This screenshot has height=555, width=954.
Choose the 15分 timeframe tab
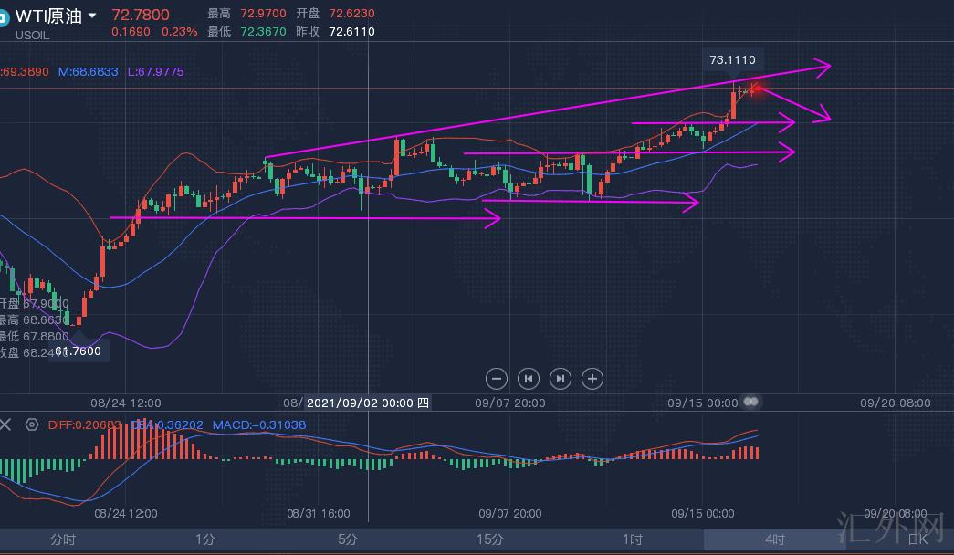pos(490,539)
